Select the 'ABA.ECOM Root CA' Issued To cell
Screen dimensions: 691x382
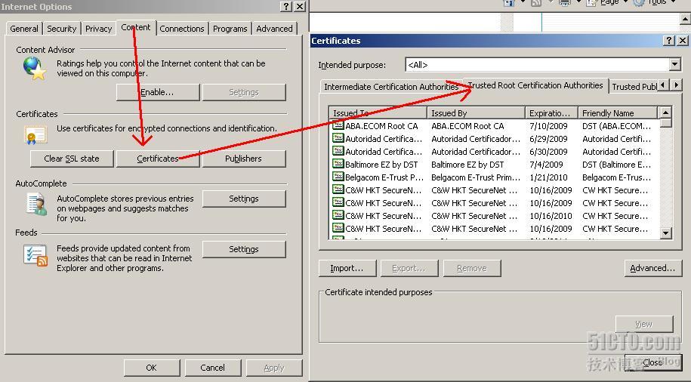coord(381,126)
